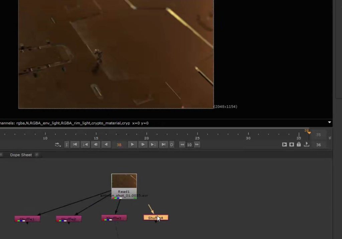This screenshot has height=239, width=342.
Task: Skip back by 10 frames
Action: [x=182, y=145]
